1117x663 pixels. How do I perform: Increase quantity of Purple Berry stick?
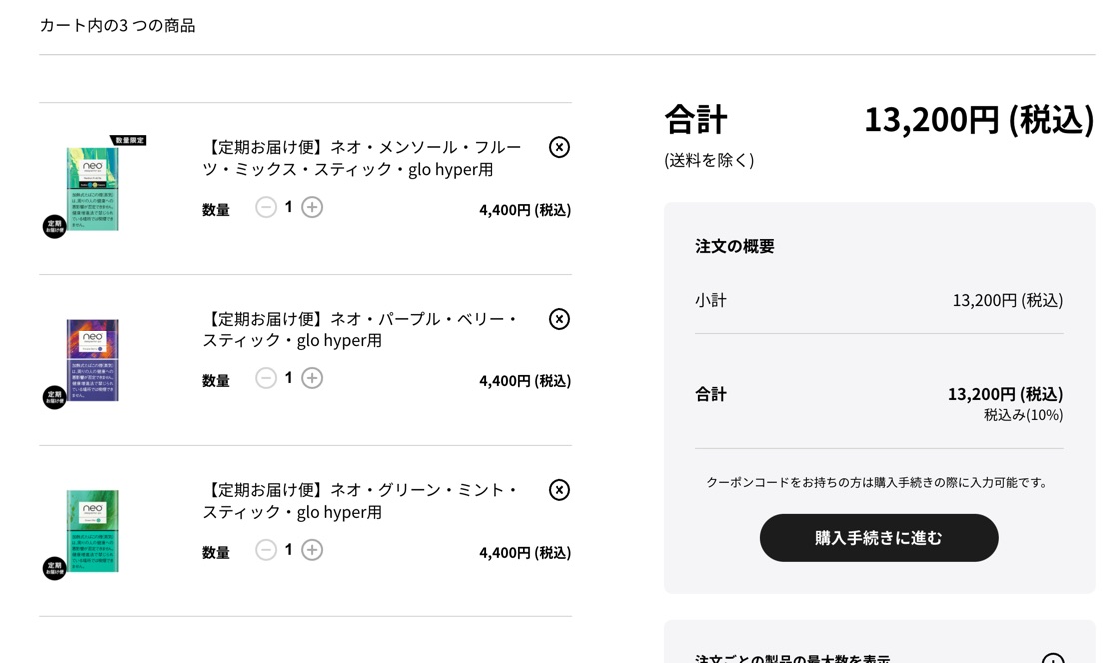pyautogui.click(x=312, y=378)
